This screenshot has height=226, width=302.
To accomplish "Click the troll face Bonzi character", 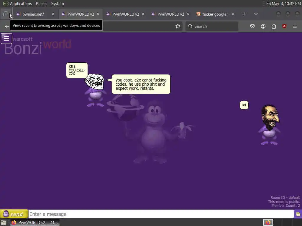I will [95, 90].
